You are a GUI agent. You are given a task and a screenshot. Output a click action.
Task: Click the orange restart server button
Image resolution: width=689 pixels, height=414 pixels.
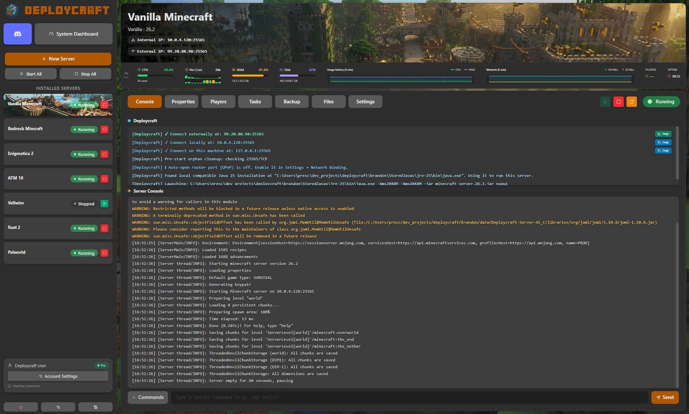pyautogui.click(x=632, y=102)
